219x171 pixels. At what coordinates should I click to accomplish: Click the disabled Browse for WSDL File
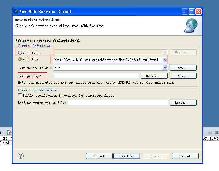(183, 52)
